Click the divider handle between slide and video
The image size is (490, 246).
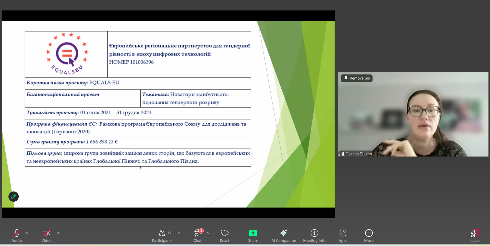point(336,123)
